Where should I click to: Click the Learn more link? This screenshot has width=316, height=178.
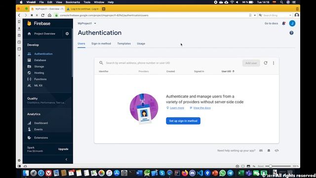click(x=177, y=108)
